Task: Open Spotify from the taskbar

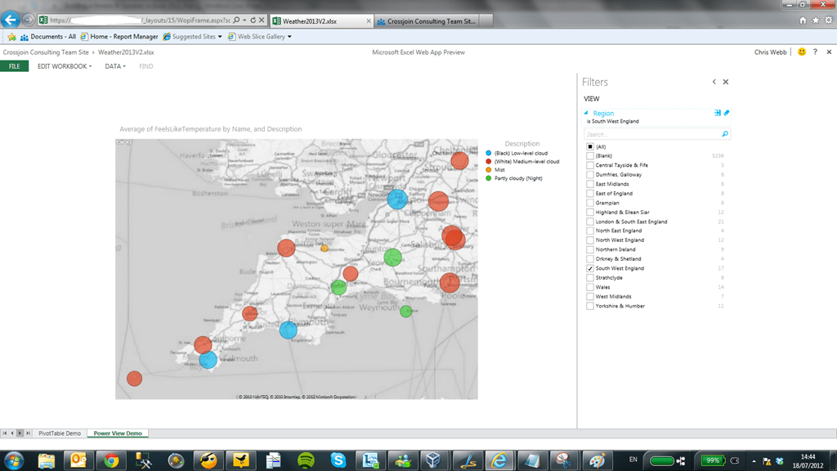Action: coord(306,460)
